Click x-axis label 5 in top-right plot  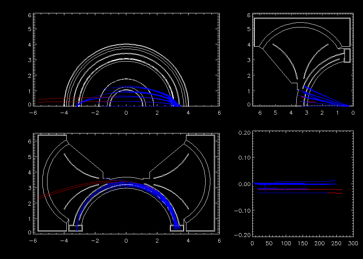(275, 113)
